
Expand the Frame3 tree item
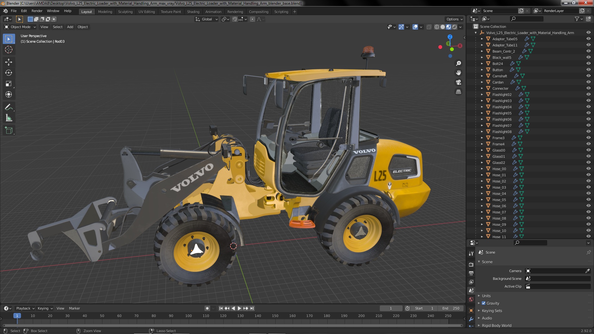[x=482, y=138]
